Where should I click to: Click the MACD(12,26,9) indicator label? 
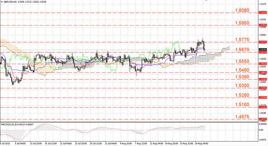(x=9, y=124)
